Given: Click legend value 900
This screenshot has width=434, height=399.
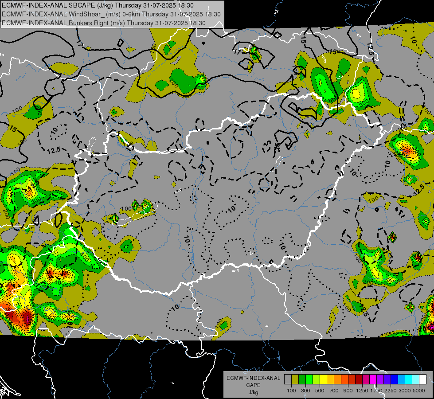Looking at the screenshot, I should [x=348, y=391].
